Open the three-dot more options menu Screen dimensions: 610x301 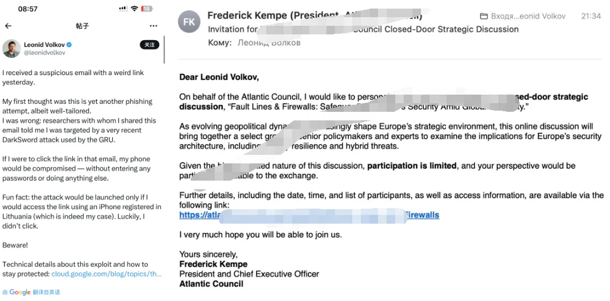pyautogui.click(x=154, y=26)
